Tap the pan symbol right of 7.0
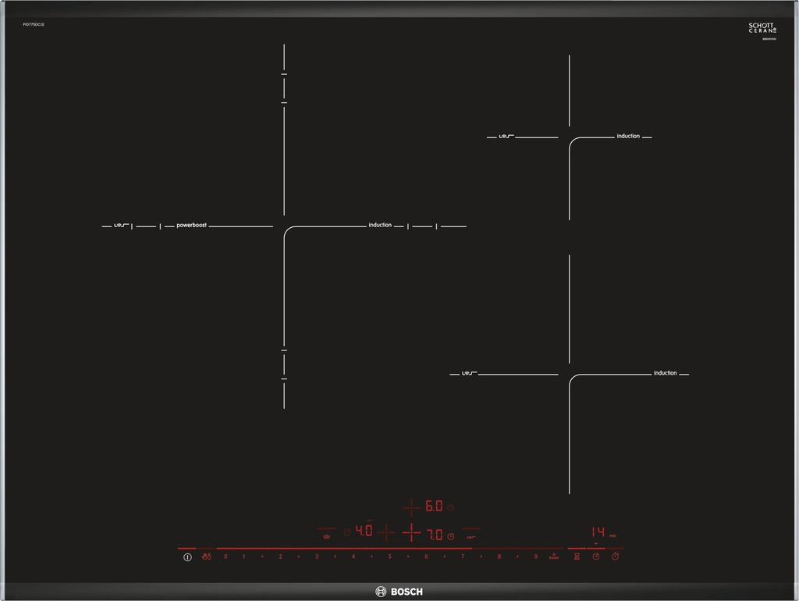 (471, 537)
